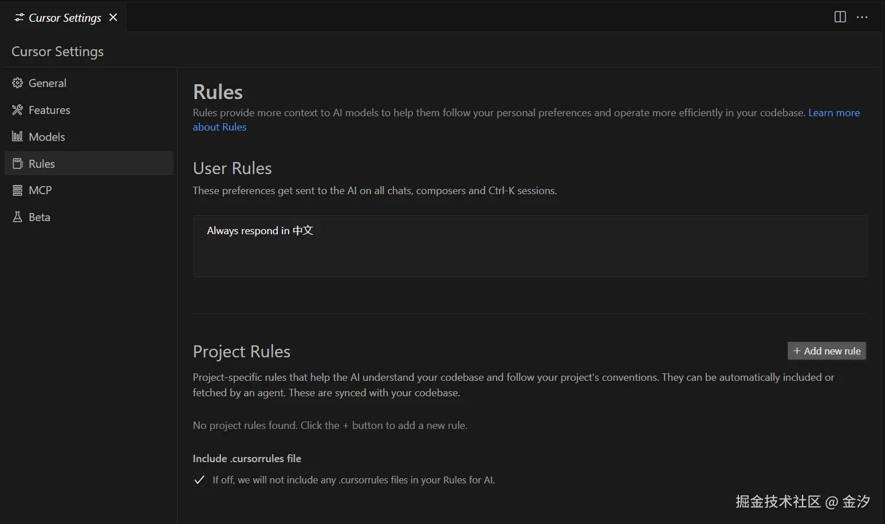
Task: Click the wrench icon beside Features
Action: click(x=18, y=110)
